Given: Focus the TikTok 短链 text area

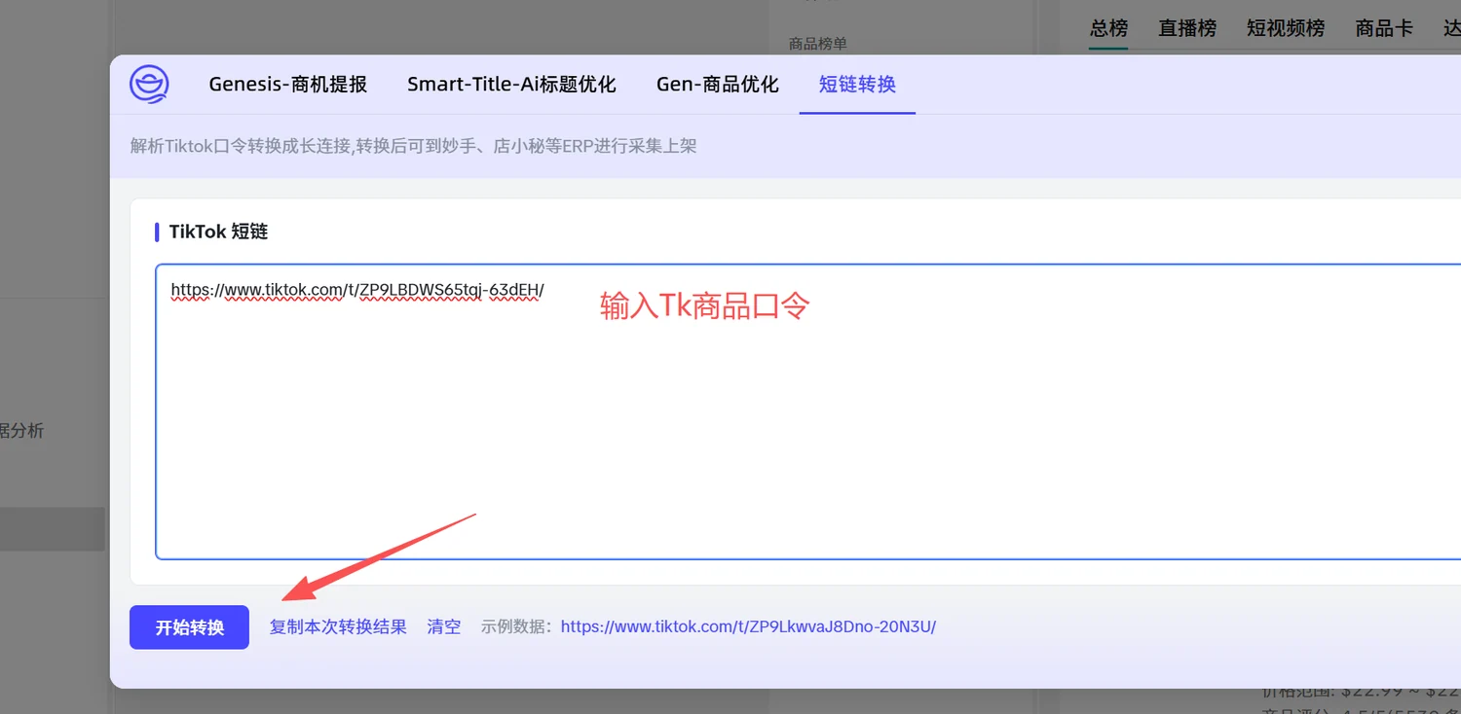Looking at the screenshot, I should click(x=808, y=411).
